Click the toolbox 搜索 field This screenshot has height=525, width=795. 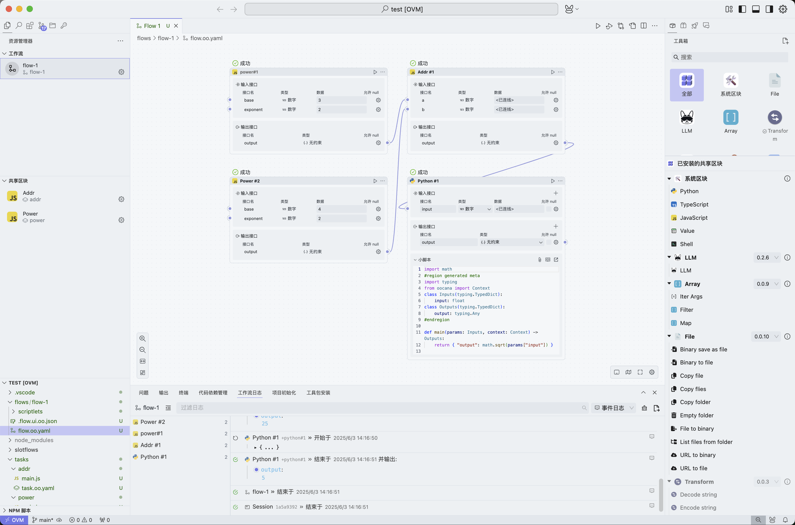[x=729, y=57]
